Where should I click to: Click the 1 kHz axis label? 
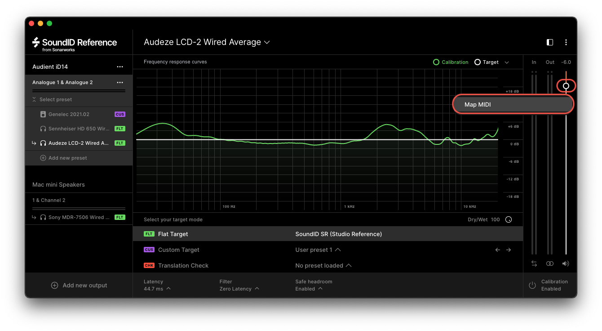click(349, 206)
